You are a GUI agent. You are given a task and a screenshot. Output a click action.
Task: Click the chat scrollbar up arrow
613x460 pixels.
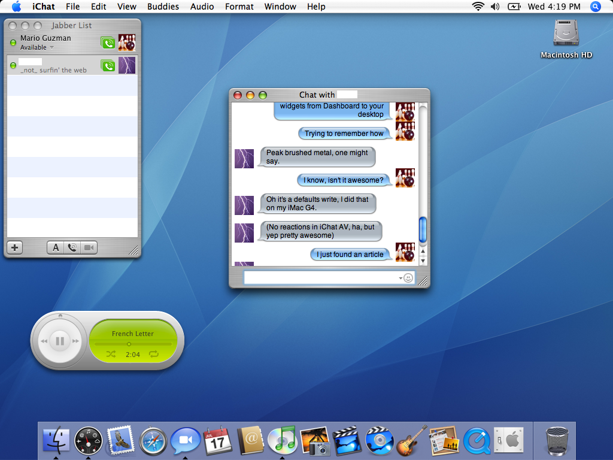click(x=423, y=251)
